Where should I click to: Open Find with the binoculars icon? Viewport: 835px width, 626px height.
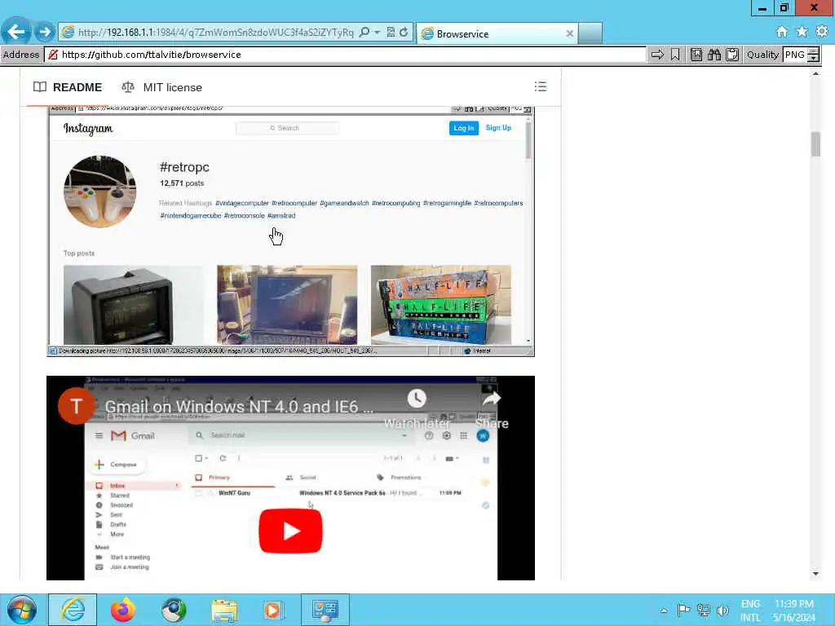point(714,55)
